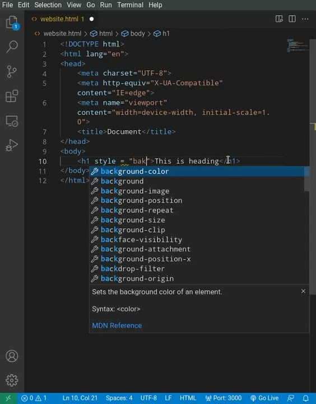Open the Search view in activity bar
The width and height of the screenshot is (316, 404).
[x=12, y=47]
